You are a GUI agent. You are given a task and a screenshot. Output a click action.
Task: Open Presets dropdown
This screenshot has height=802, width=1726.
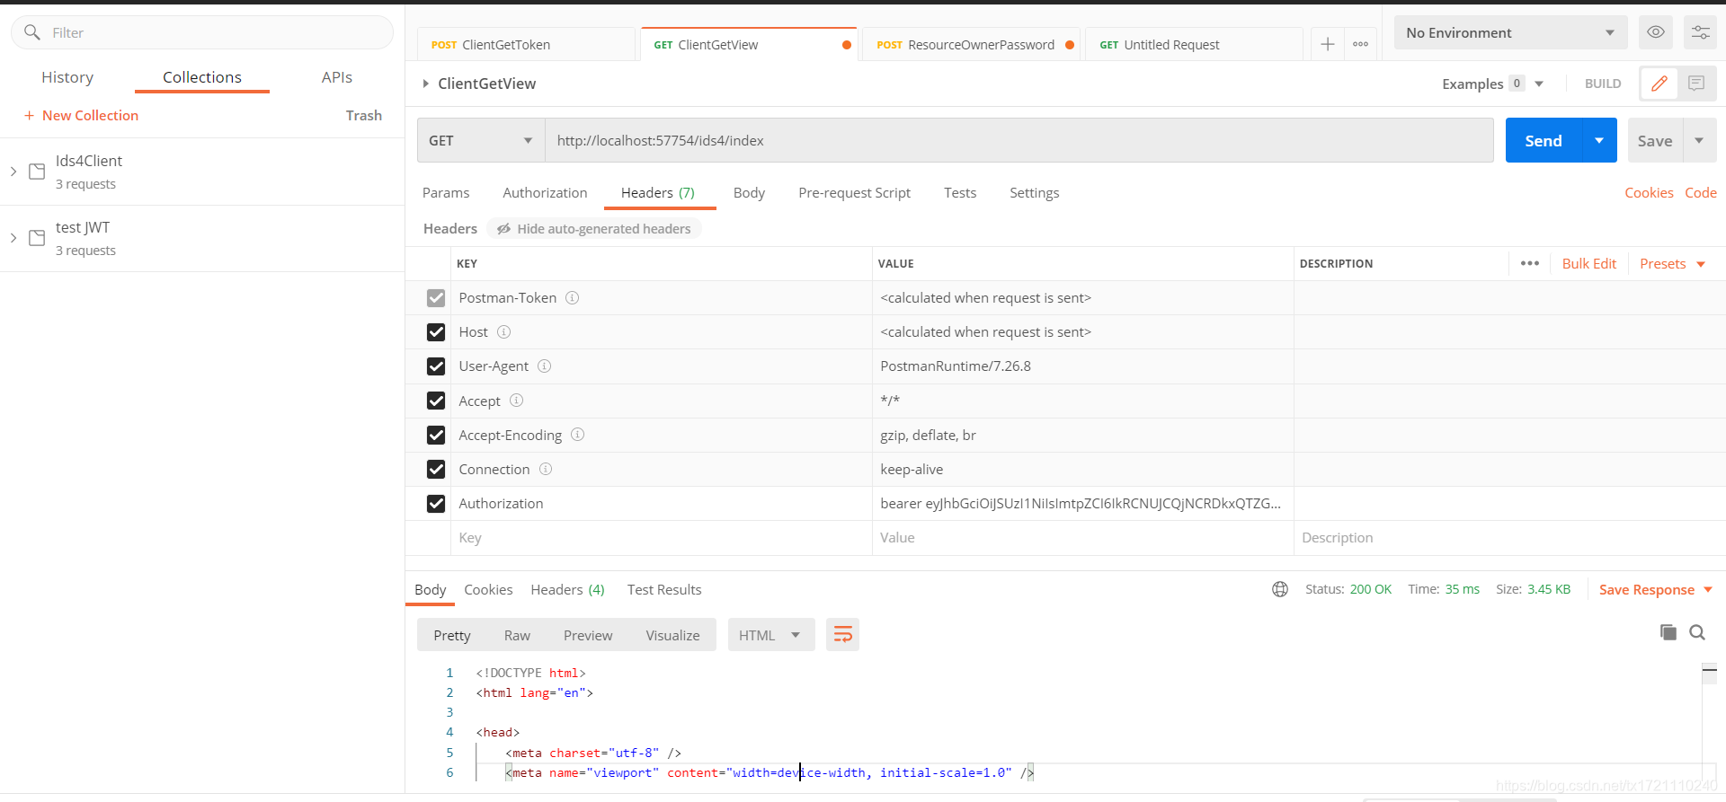click(1672, 263)
